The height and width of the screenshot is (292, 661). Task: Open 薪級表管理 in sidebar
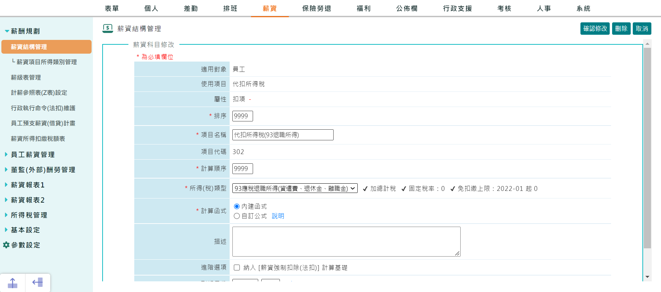(26, 77)
